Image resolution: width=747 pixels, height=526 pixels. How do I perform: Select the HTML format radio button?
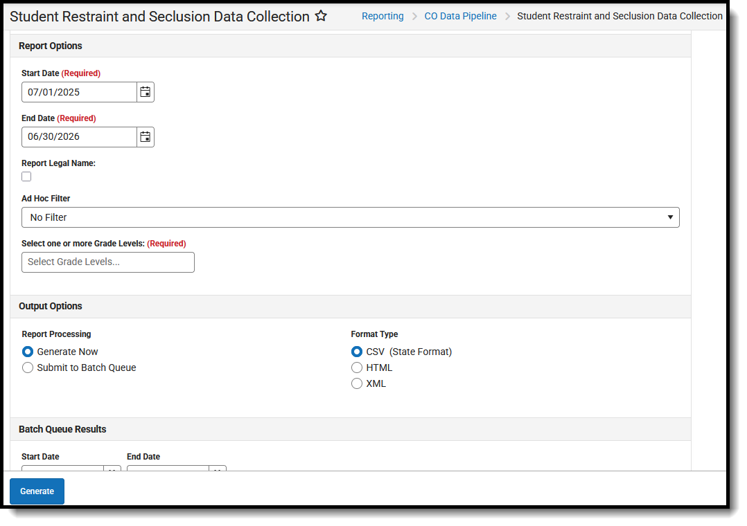point(357,368)
